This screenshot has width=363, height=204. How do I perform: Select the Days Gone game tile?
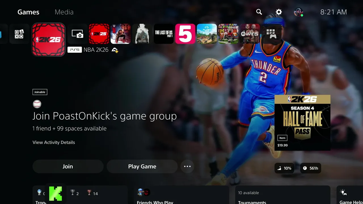point(142,34)
